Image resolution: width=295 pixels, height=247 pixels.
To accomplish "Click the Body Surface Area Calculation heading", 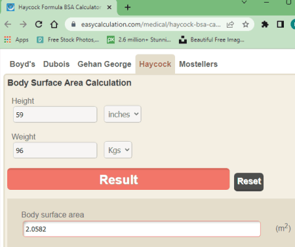I will click(69, 83).
